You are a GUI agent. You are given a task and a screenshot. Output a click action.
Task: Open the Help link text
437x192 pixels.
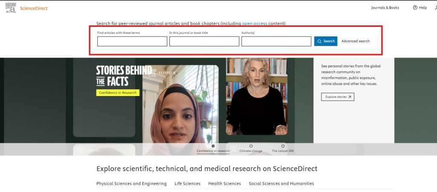coord(423,8)
